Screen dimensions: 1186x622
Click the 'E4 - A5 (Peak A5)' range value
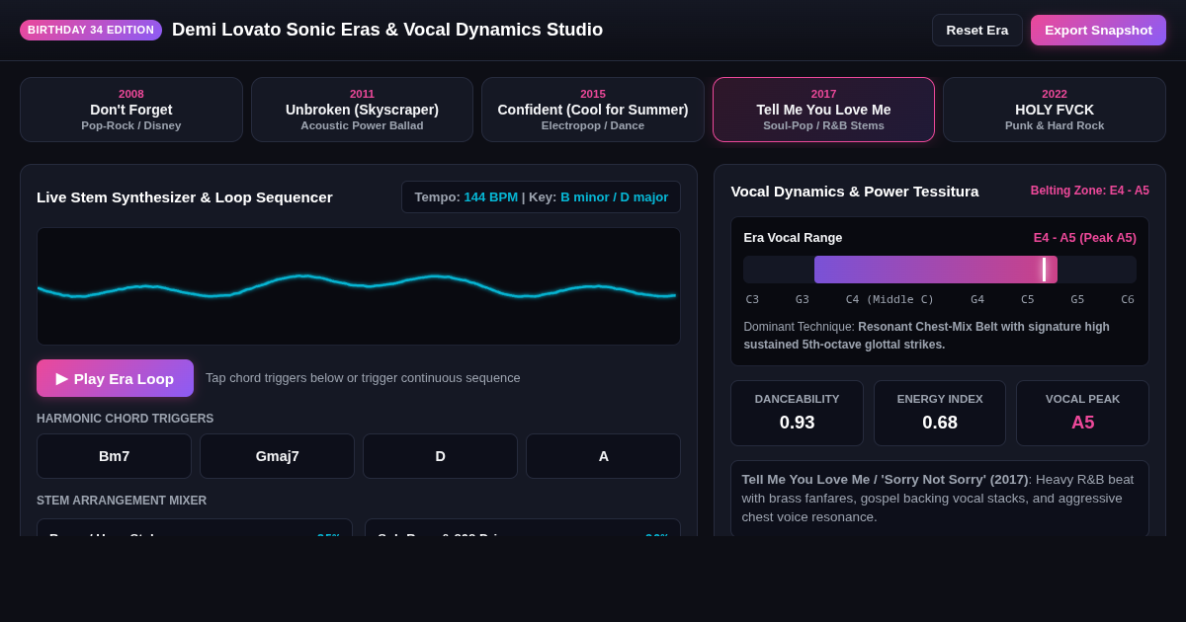click(1085, 238)
